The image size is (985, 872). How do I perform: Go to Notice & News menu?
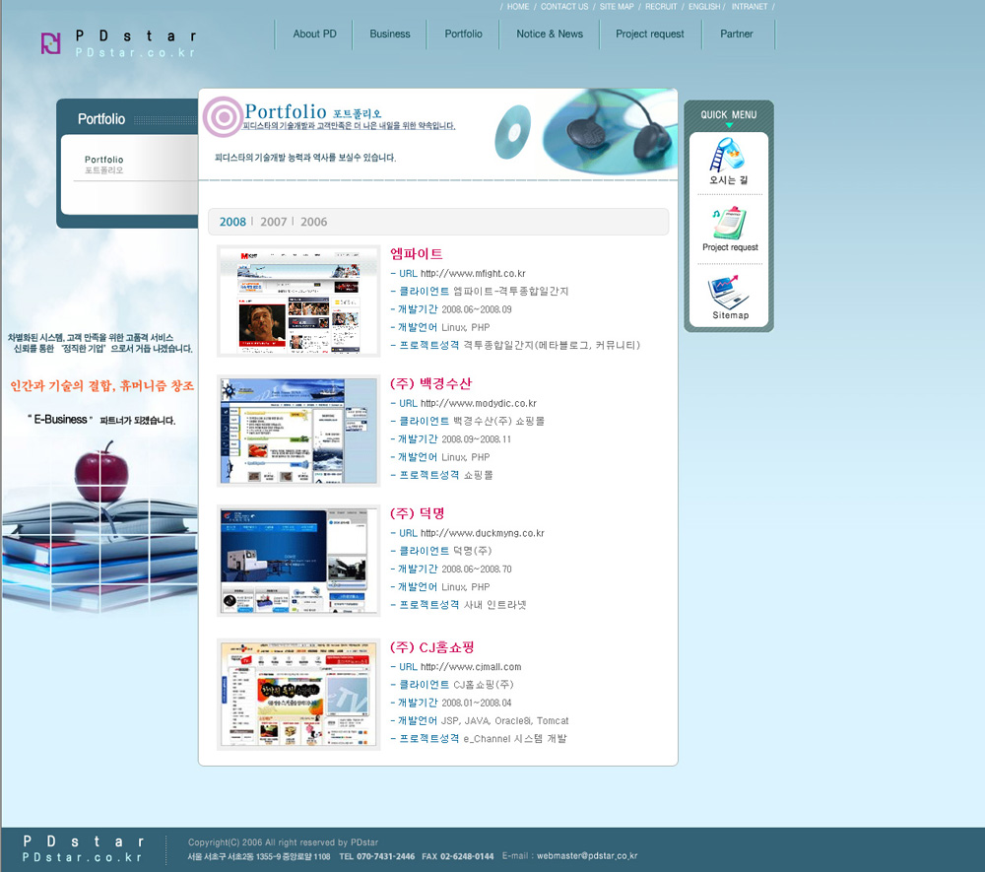pos(550,34)
